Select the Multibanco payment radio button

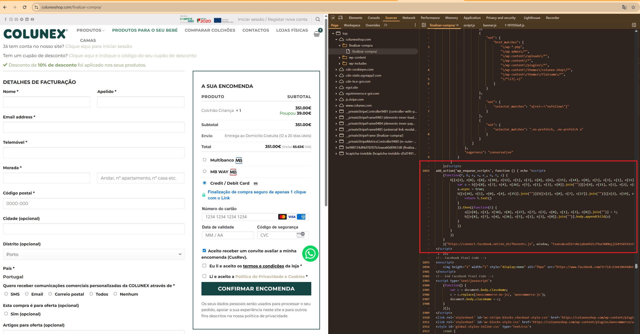coord(204,160)
